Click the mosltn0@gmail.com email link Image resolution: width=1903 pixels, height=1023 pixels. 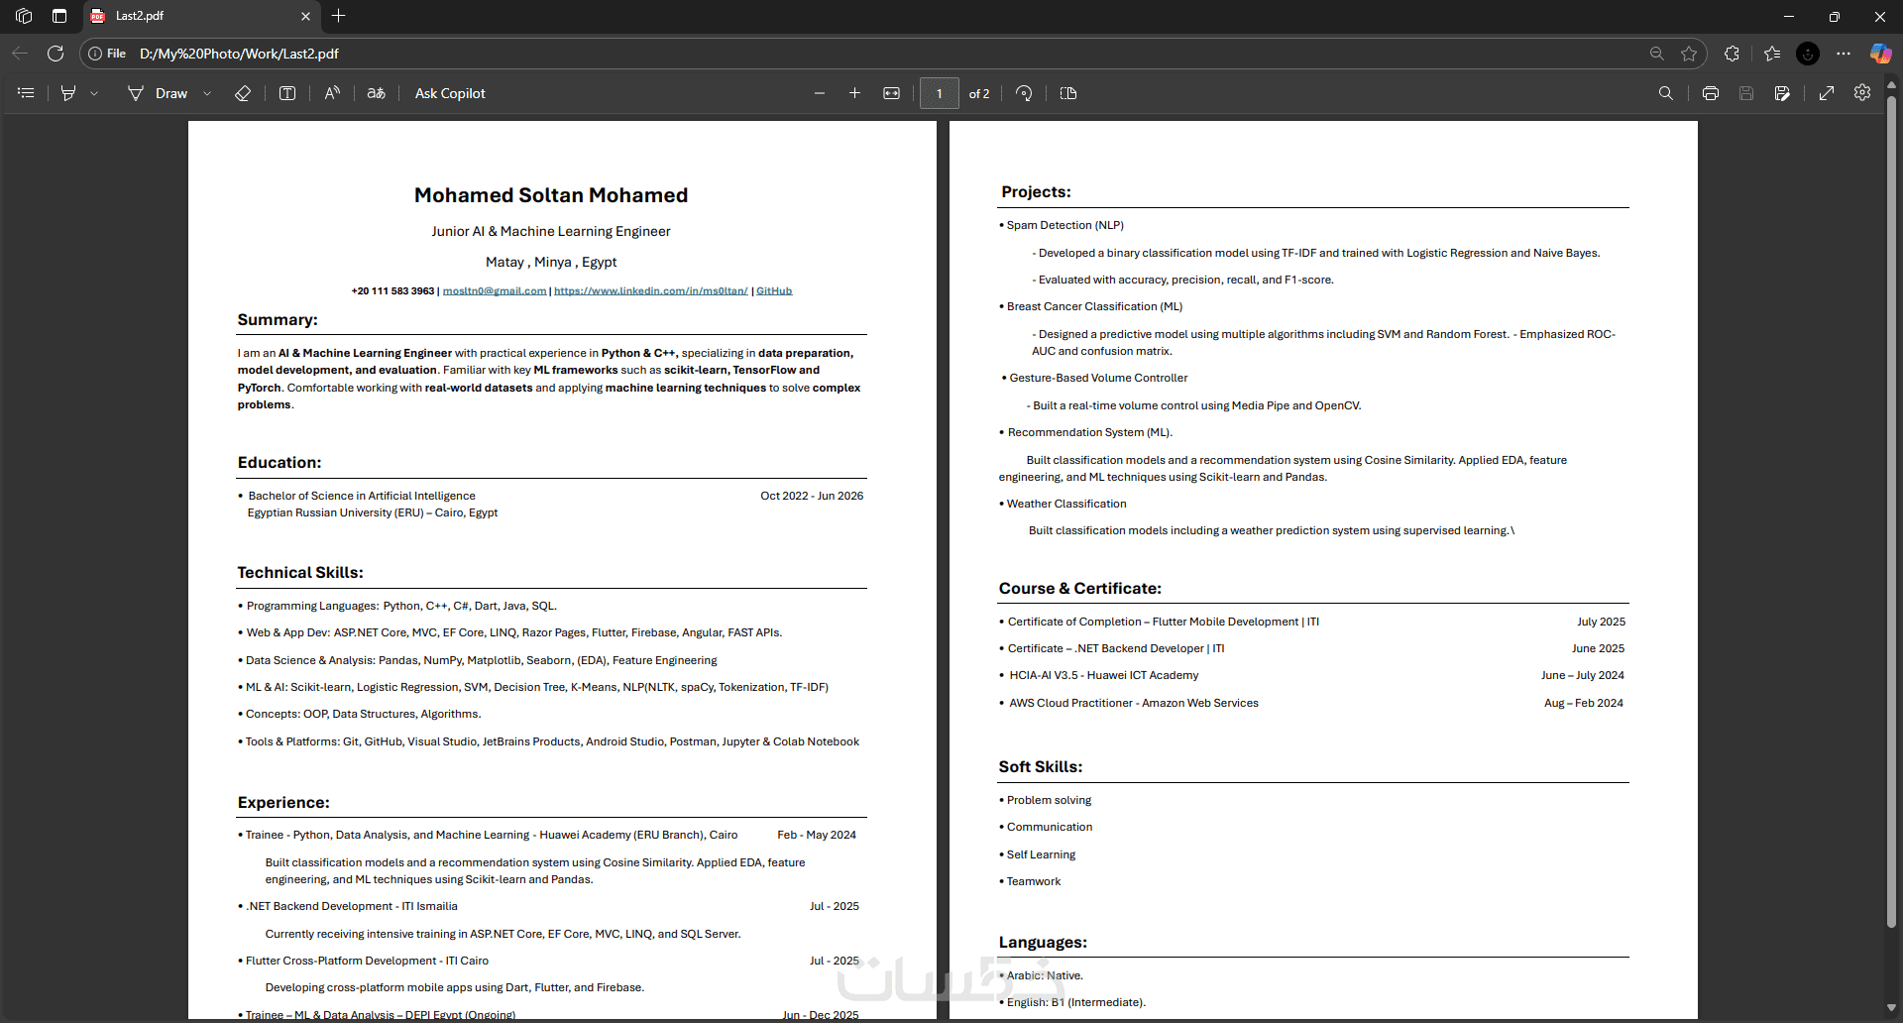(495, 291)
